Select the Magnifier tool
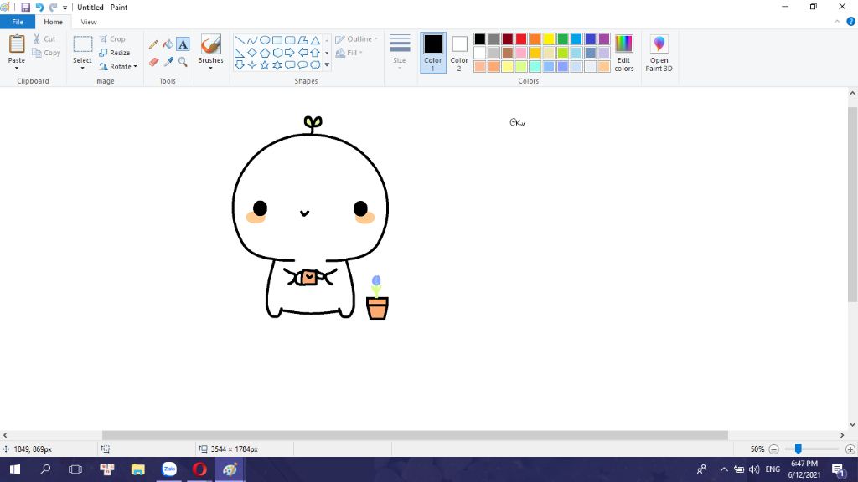 coord(183,62)
